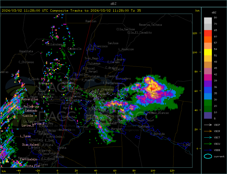Screen dimensions: 227x174
Task: Click the 'Cabecedo' map label
Action: click(x=31, y=111)
